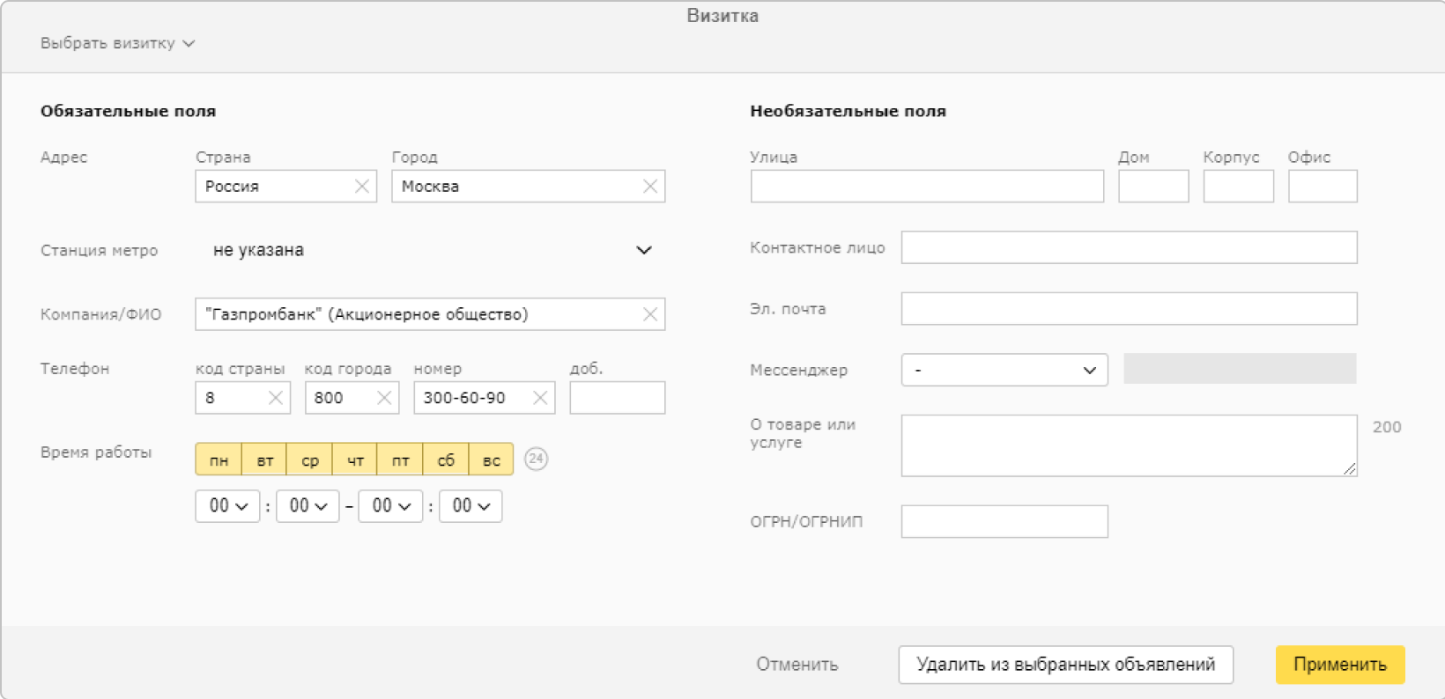Open the start hour time dropdown
Viewport: 1445px width, 699px height.
[227, 506]
